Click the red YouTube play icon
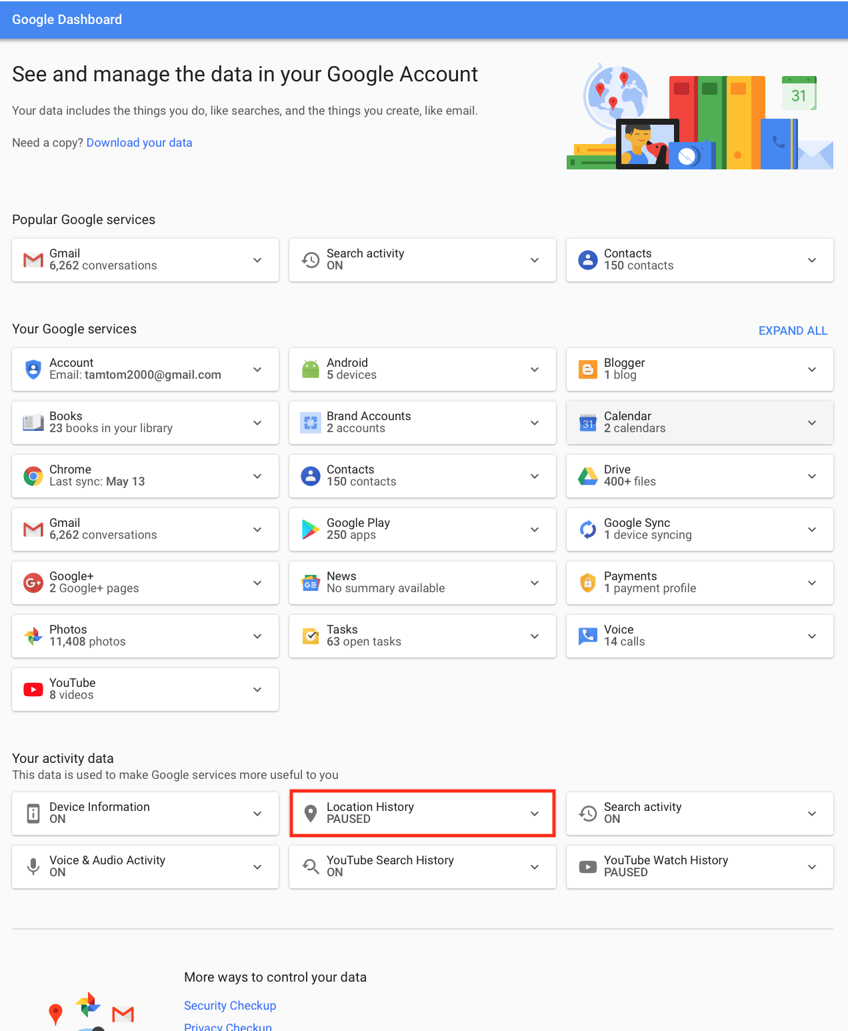 click(33, 690)
